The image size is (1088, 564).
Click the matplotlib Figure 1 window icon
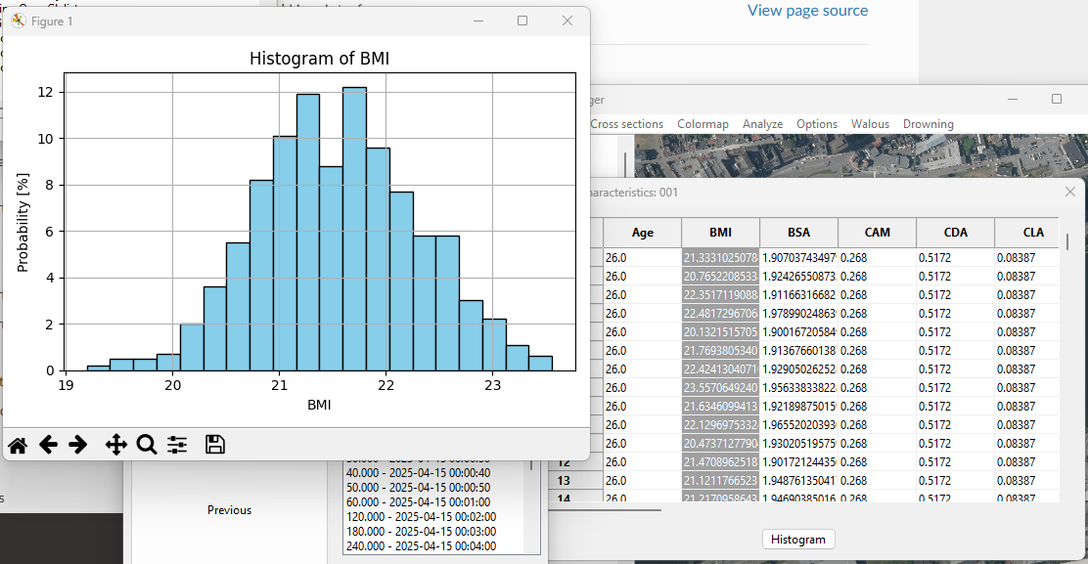(18, 21)
